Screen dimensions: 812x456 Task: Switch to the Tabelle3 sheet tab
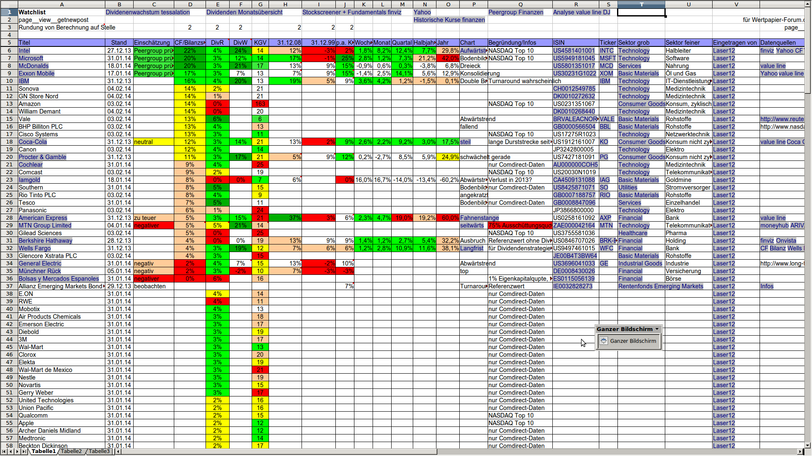(99, 451)
